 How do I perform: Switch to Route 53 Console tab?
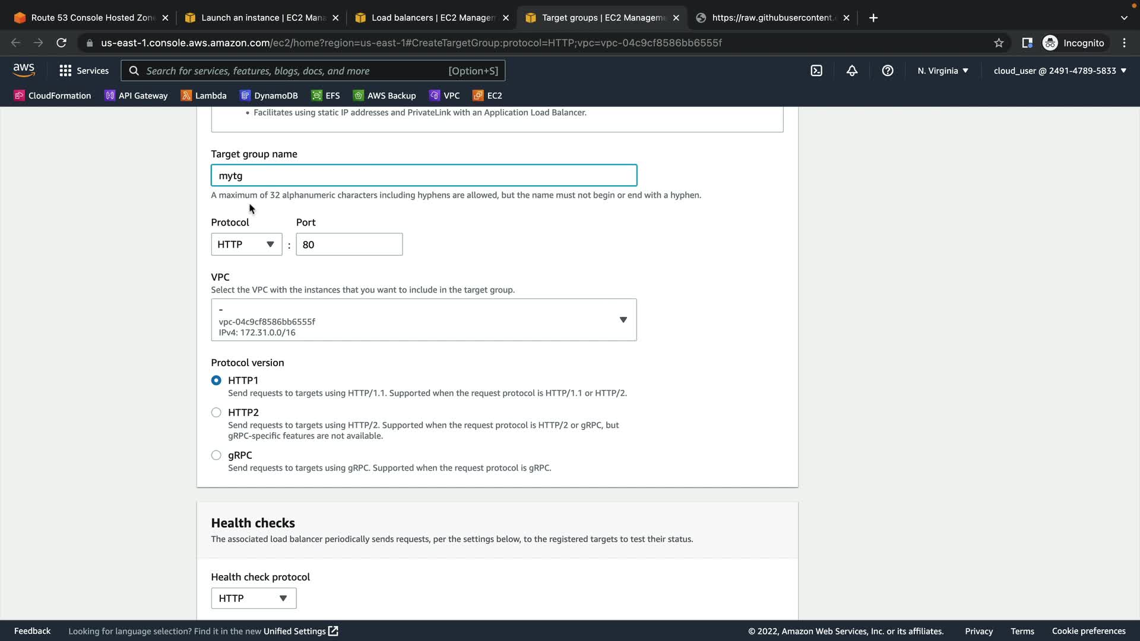pyautogui.click(x=92, y=18)
